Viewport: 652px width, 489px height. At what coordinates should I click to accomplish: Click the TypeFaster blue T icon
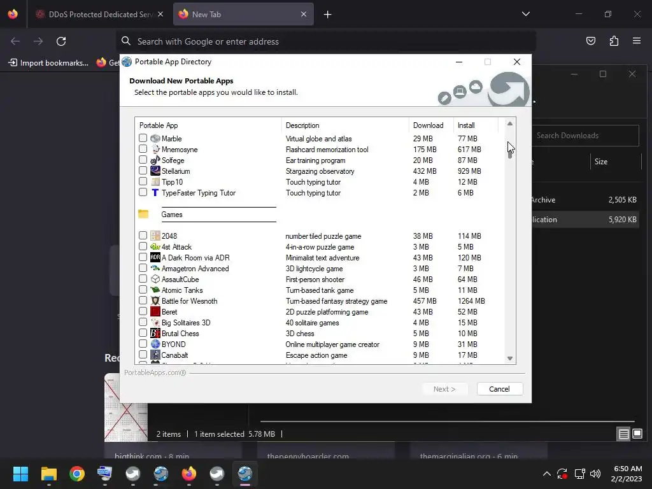tap(155, 192)
